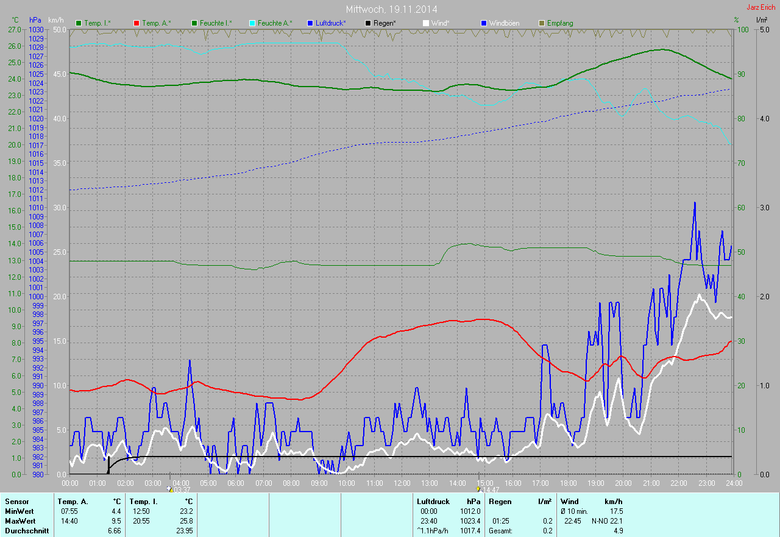Screen dimensions: 780x537
Task: Click the MaxWert row label
Action: pyautogui.click(x=19, y=521)
